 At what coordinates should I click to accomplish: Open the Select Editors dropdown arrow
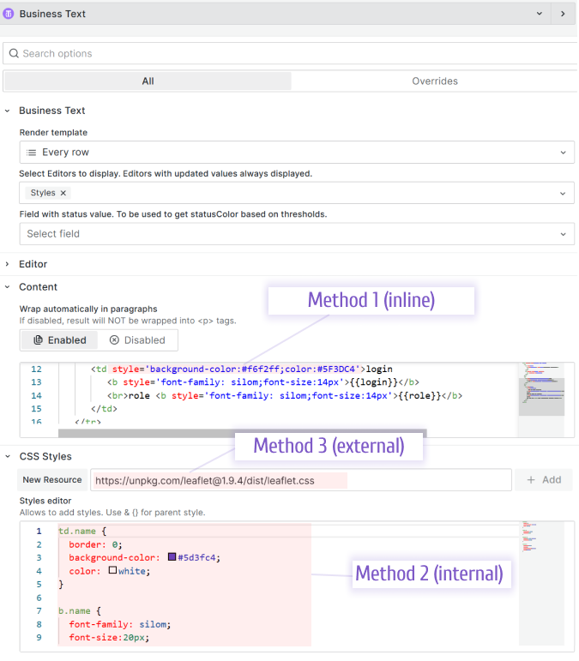tap(564, 193)
